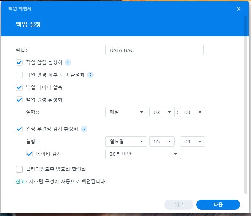Open the 30분 미만 data check duration dropdown
Image resolution: width=251 pixels, height=216 pixels.
tap(143, 154)
